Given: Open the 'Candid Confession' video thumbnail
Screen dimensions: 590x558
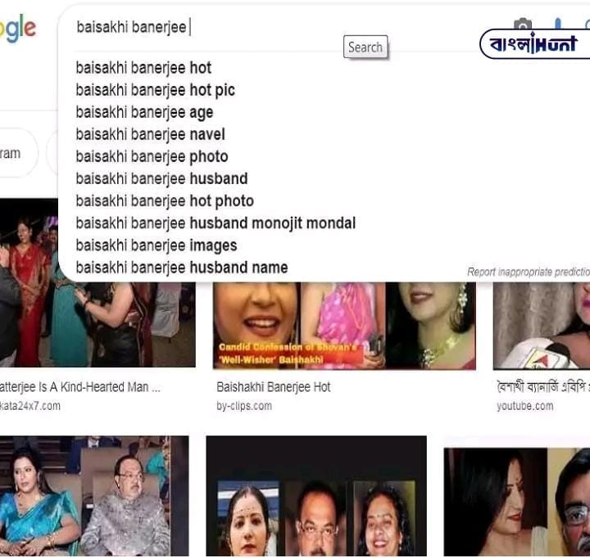Looking at the screenshot, I should [344, 326].
